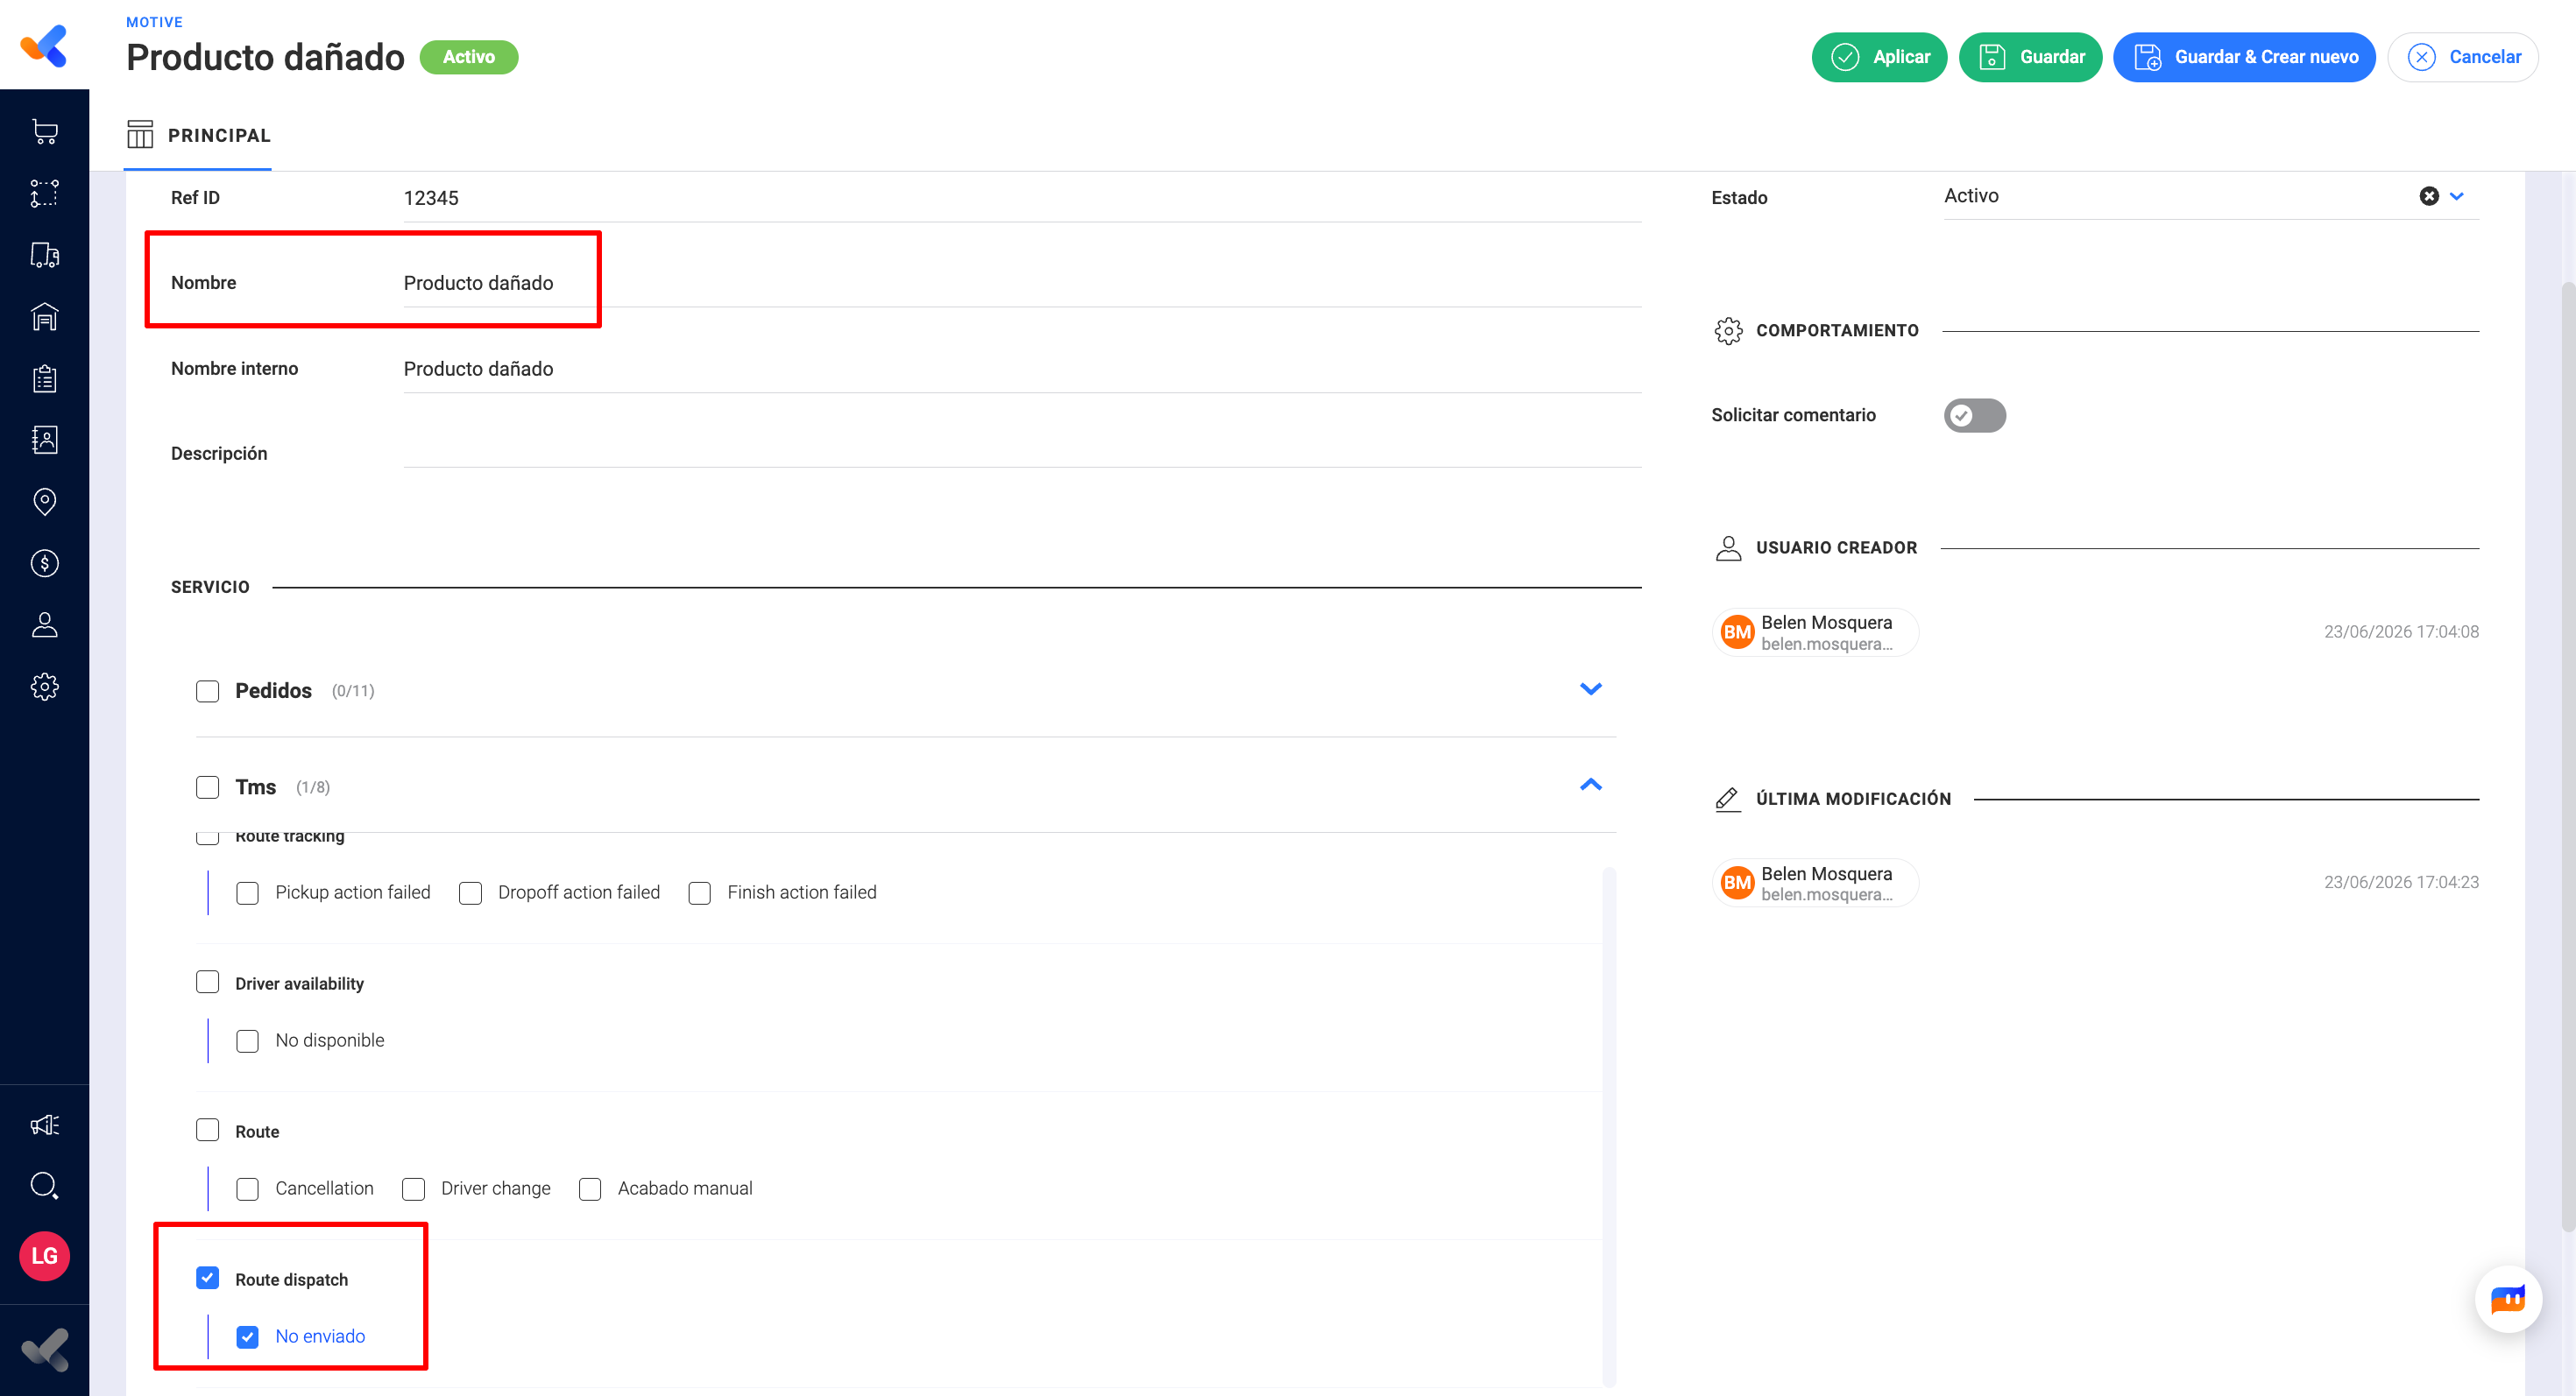This screenshot has width=2576, height=1396.
Task: Click the Tms list inner scrollbar
Action: (1609, 1126)
